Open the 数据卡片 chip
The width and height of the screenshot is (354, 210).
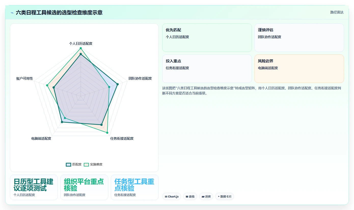coord(225,197)
